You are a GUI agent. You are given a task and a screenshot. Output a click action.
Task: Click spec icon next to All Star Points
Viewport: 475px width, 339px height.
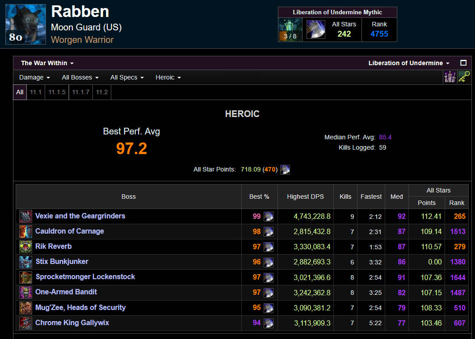pos(285,170)
